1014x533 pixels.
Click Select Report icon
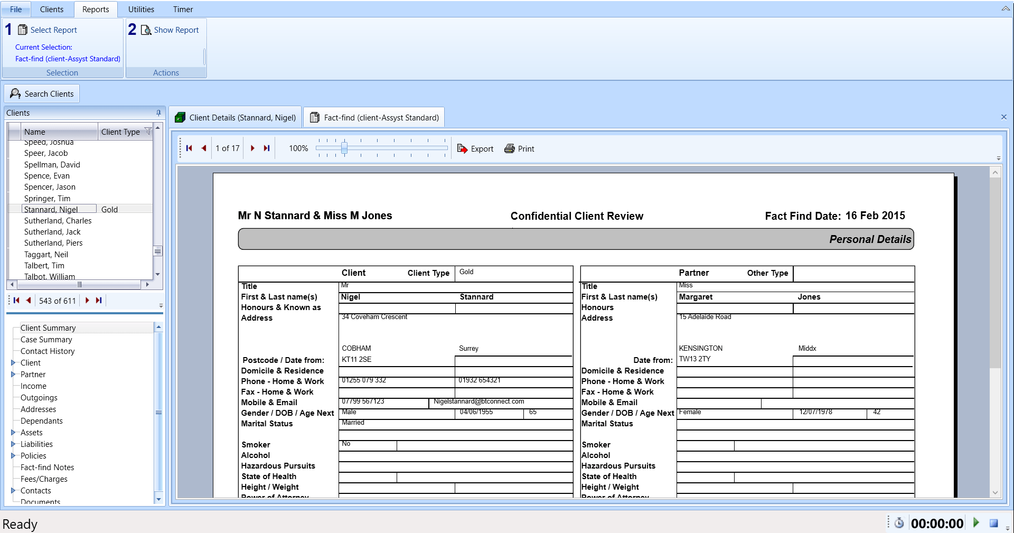point(23,30)
